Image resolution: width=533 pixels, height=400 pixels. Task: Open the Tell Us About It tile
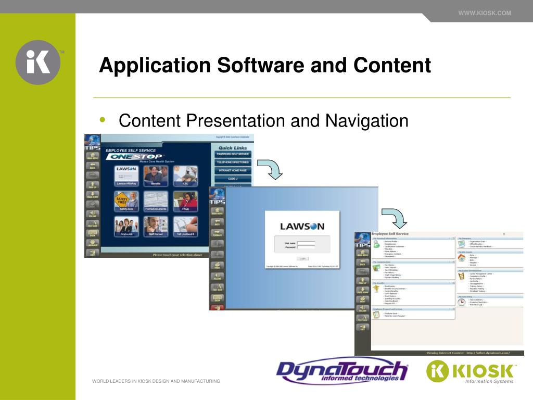point(185,227)
